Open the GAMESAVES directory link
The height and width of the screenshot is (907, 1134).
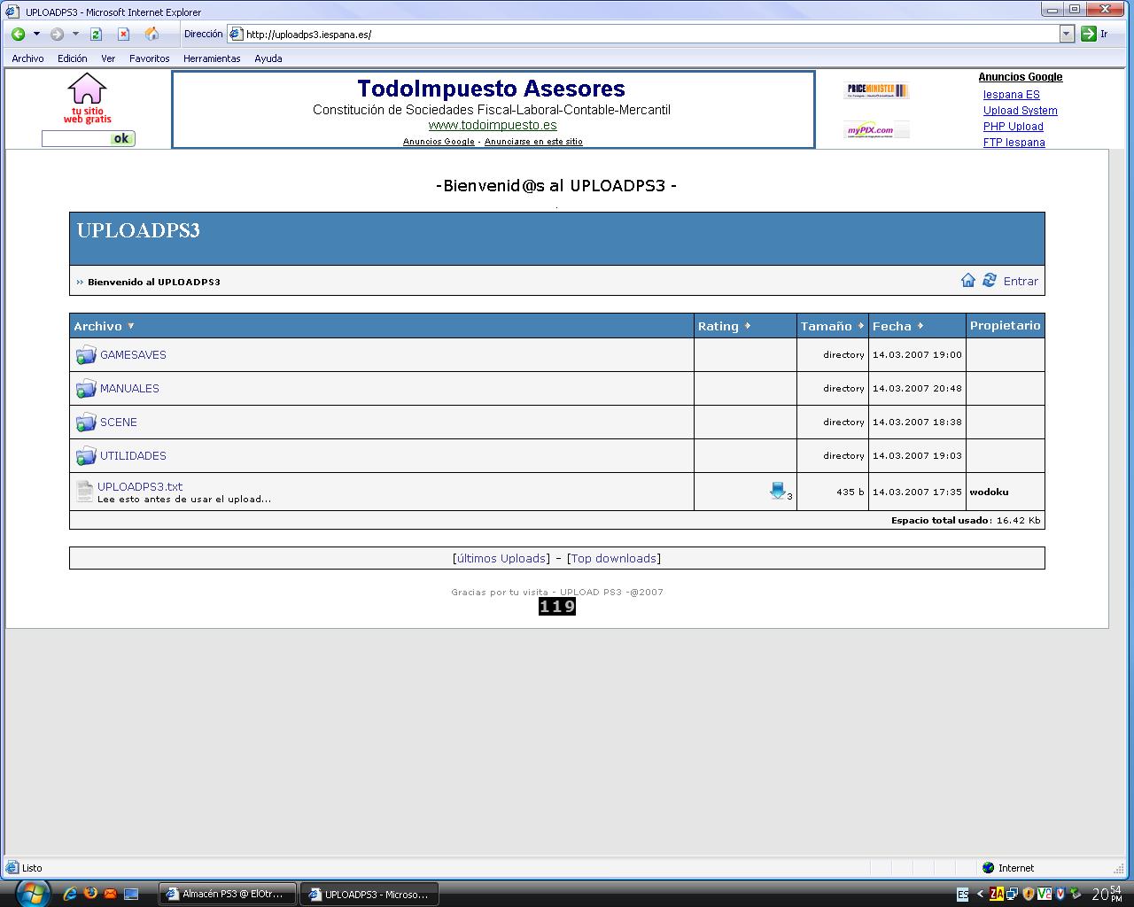pyautogui.click(x=133, y=355)
